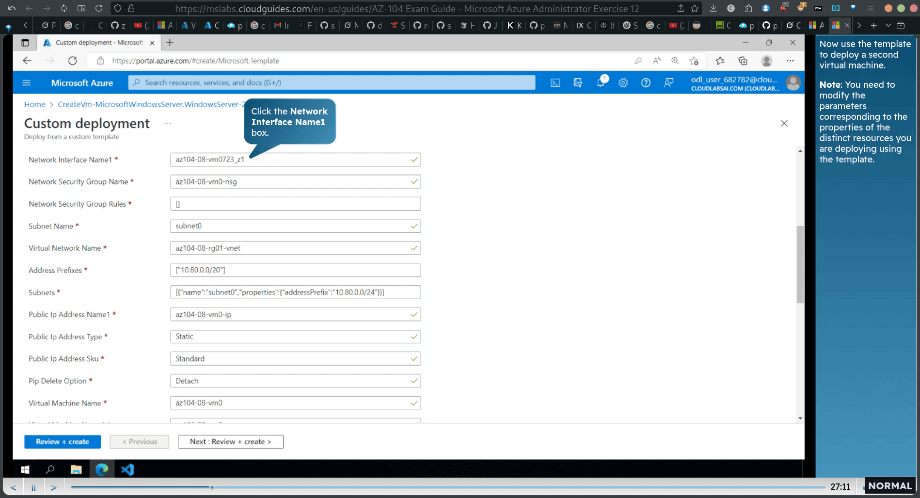Open Custom deployment more options ellipsis
The image size is (920, 498).
click(168, 123)
